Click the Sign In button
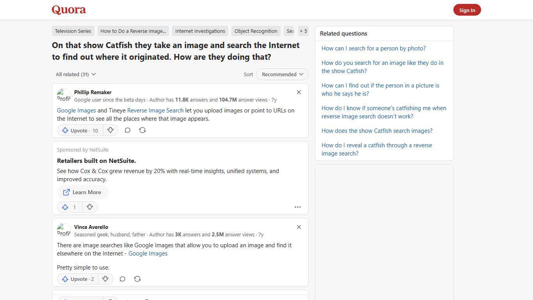 [x=467, y=10]
